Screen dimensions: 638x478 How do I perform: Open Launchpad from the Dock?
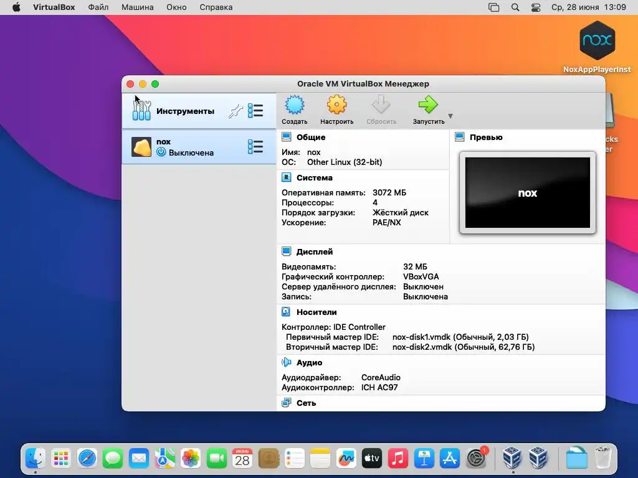[x=61, y=459]
